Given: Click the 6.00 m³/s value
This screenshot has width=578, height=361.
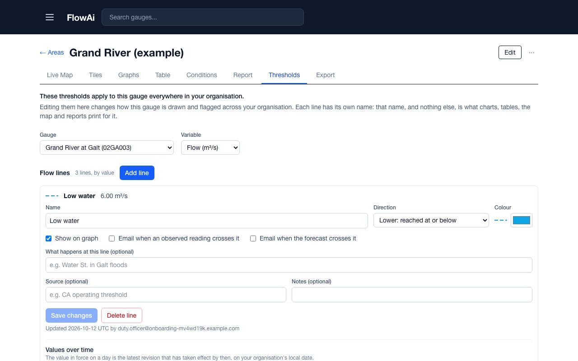Looking at the screenshot, I should [x=114, y=196].
